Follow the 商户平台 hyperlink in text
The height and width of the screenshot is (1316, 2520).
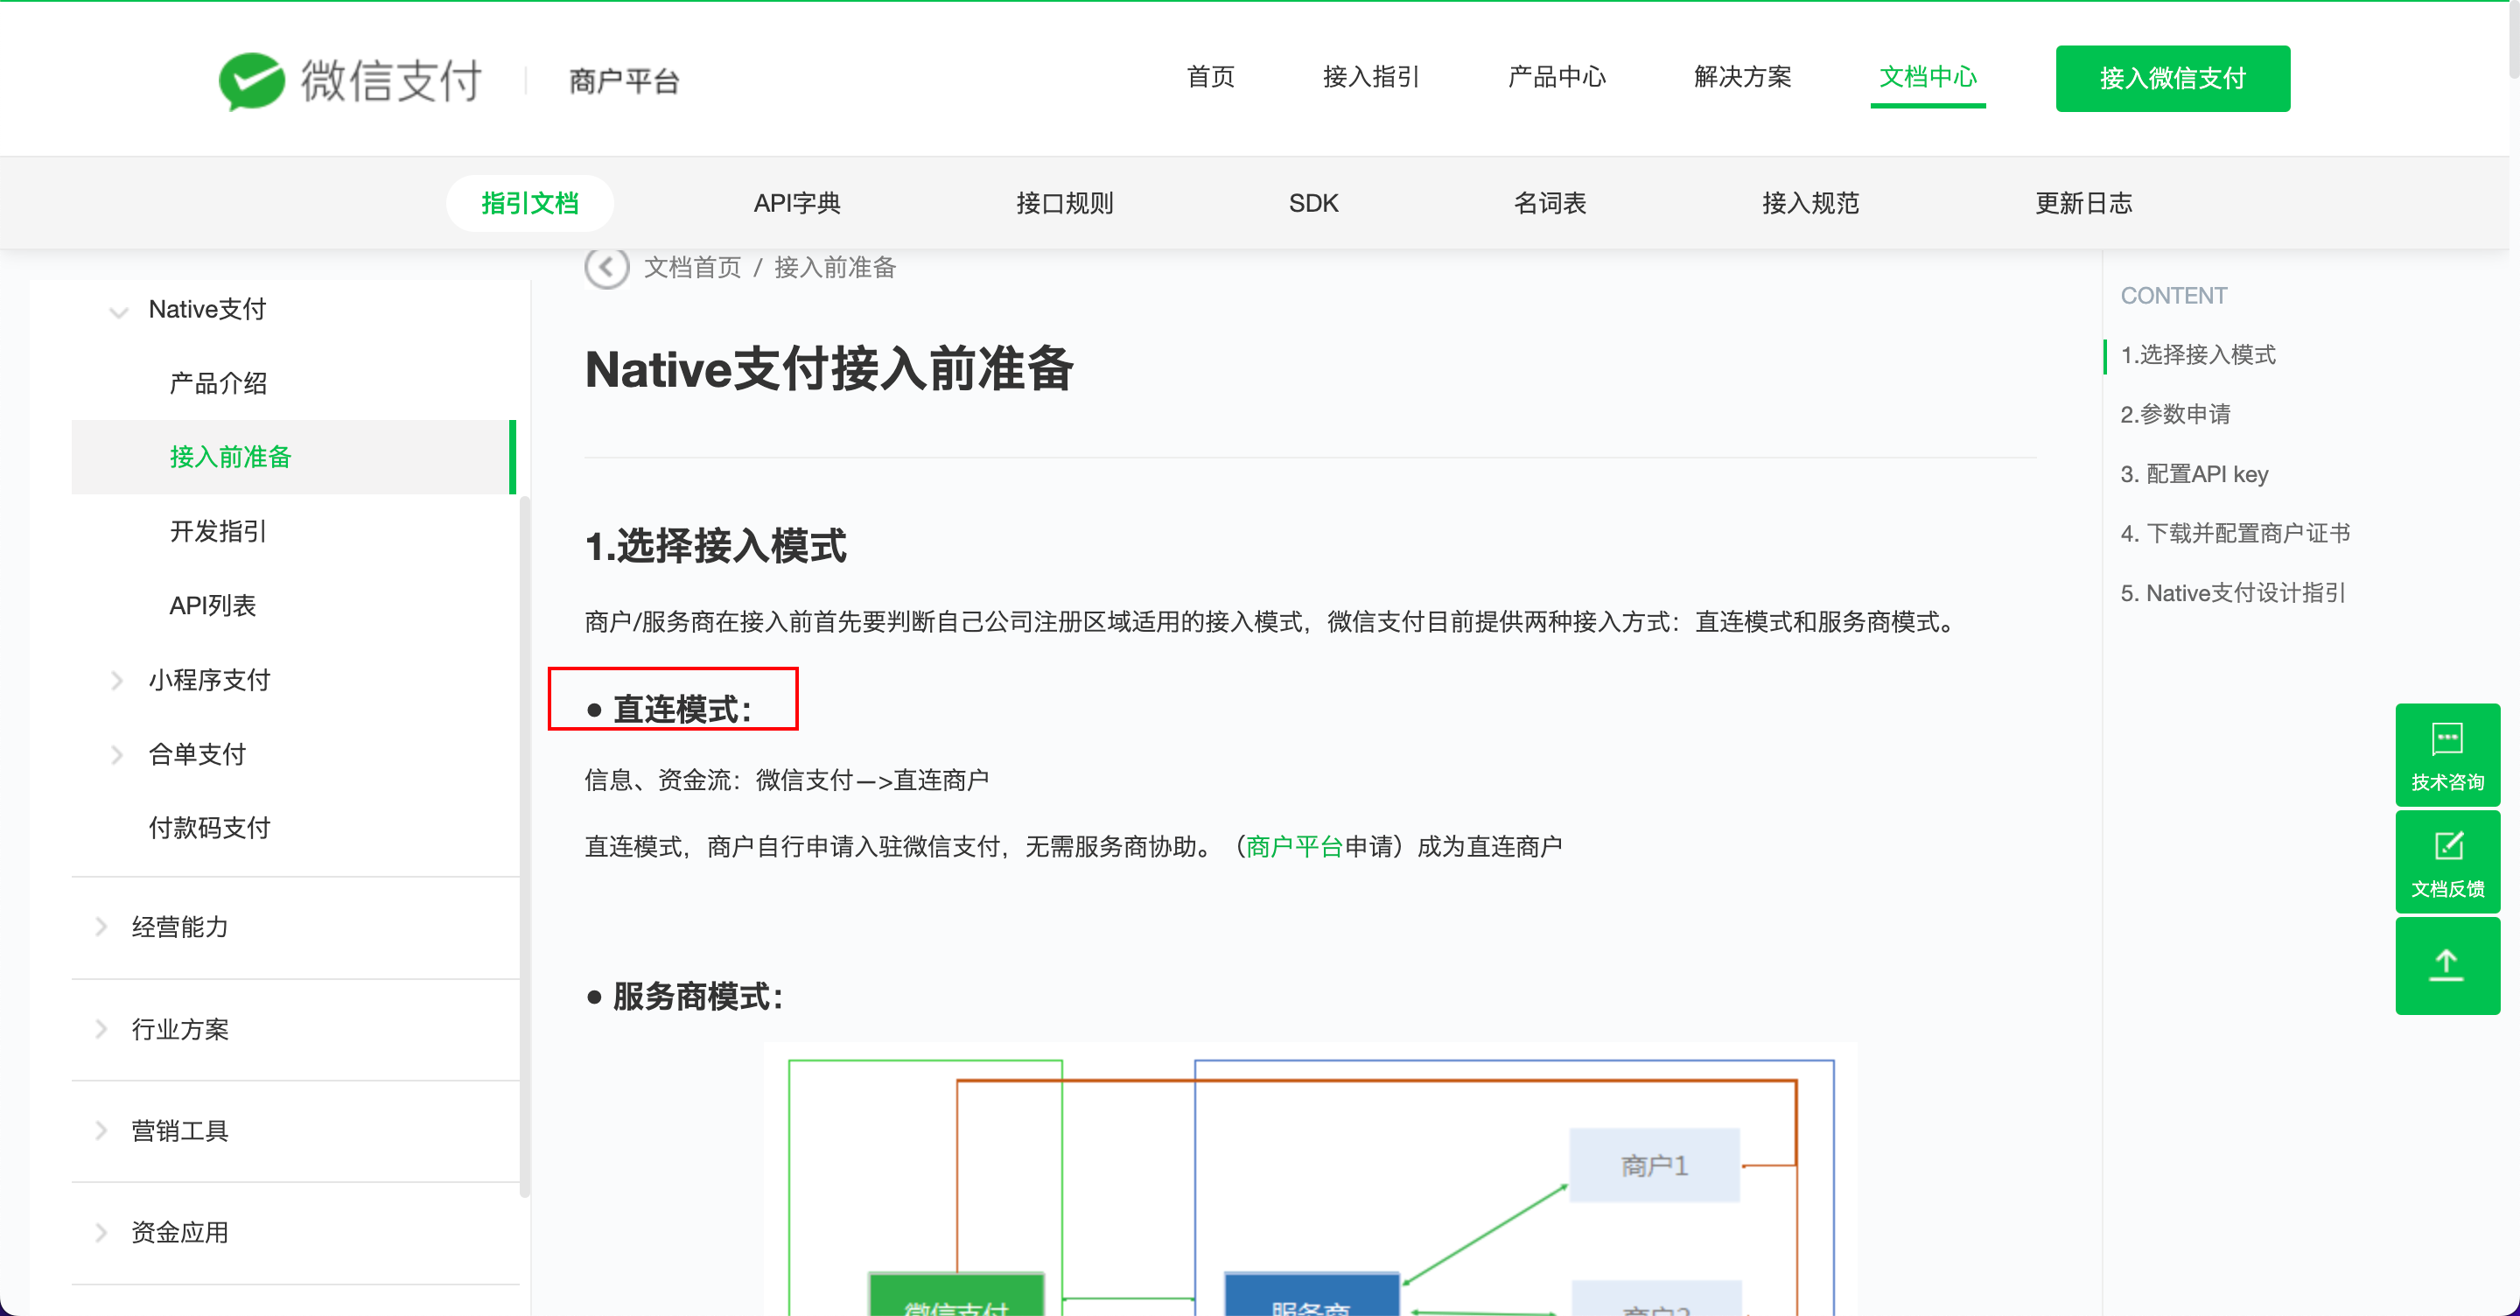[1293, 846]
